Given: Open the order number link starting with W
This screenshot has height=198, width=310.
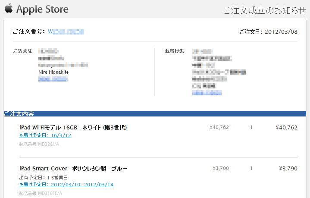Looking at the screenshot, I should (66, 31).
